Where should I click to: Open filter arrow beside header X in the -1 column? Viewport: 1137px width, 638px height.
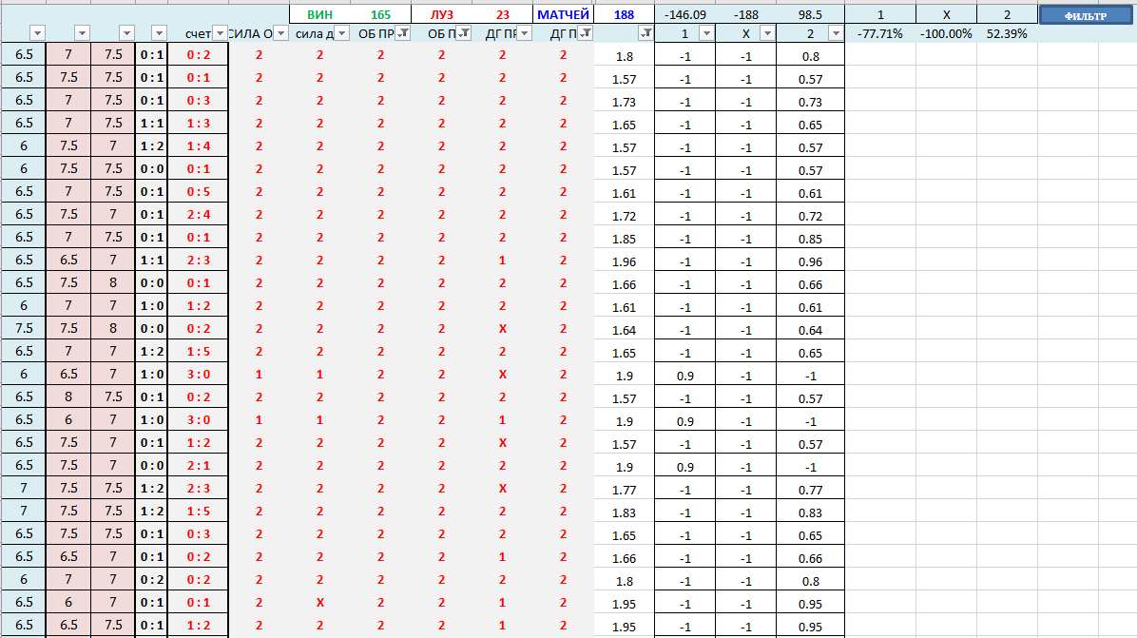767,33
